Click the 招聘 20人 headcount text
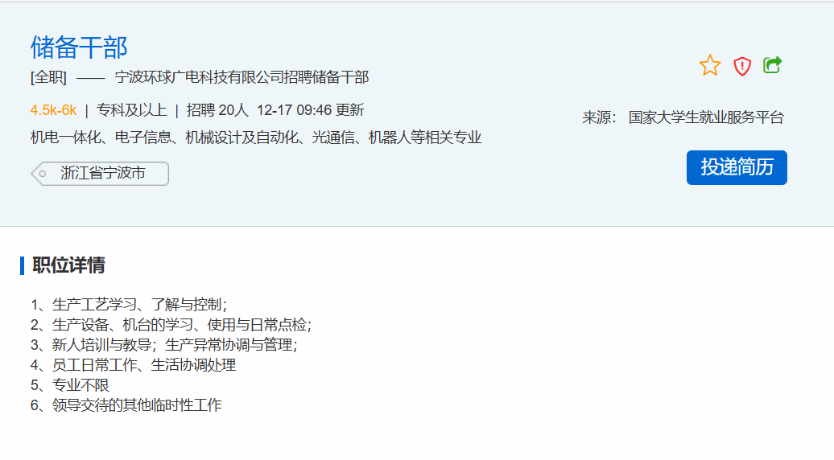834x460 pixels. (x=217, y=110)
